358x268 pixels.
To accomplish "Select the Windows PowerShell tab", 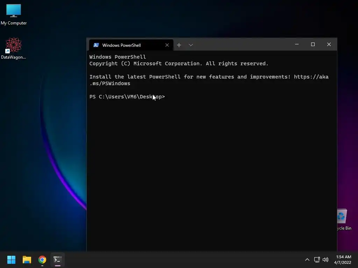I will tap(131, 45).
